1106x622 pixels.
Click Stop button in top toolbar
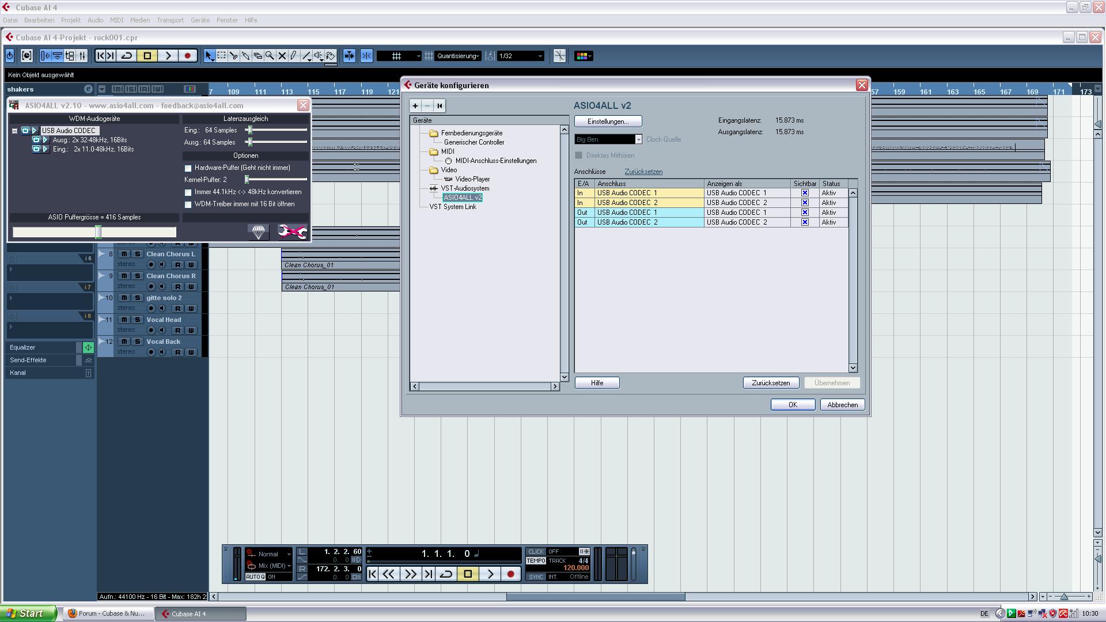coord(147,56)
